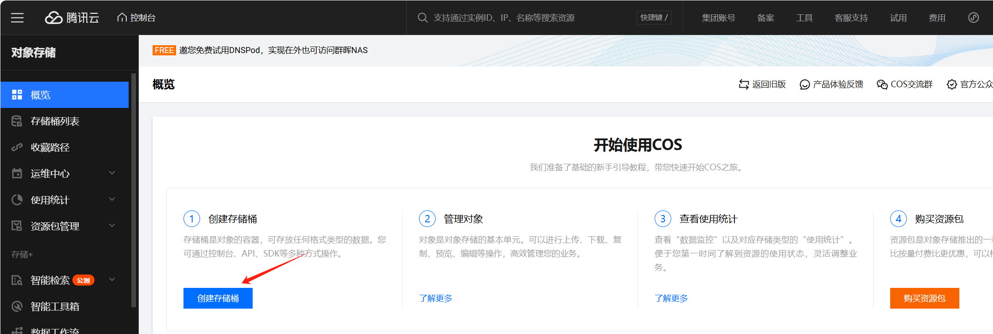The height and width of the screenshot is (334, 993).
Task: Click the 资源包管理 icon
Action: pyautogui.click(x=17, y=226)
